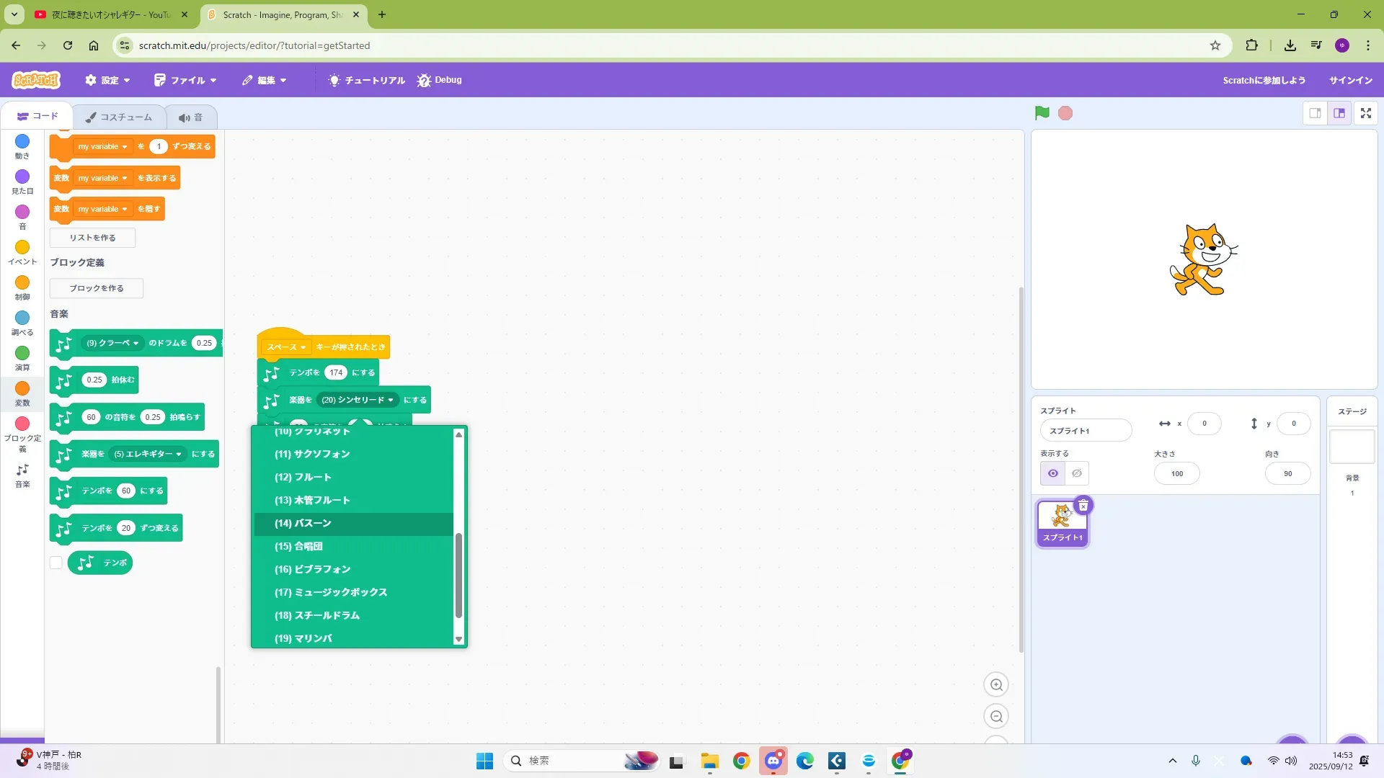Switch to the コスチューム tab

point(119,117)
